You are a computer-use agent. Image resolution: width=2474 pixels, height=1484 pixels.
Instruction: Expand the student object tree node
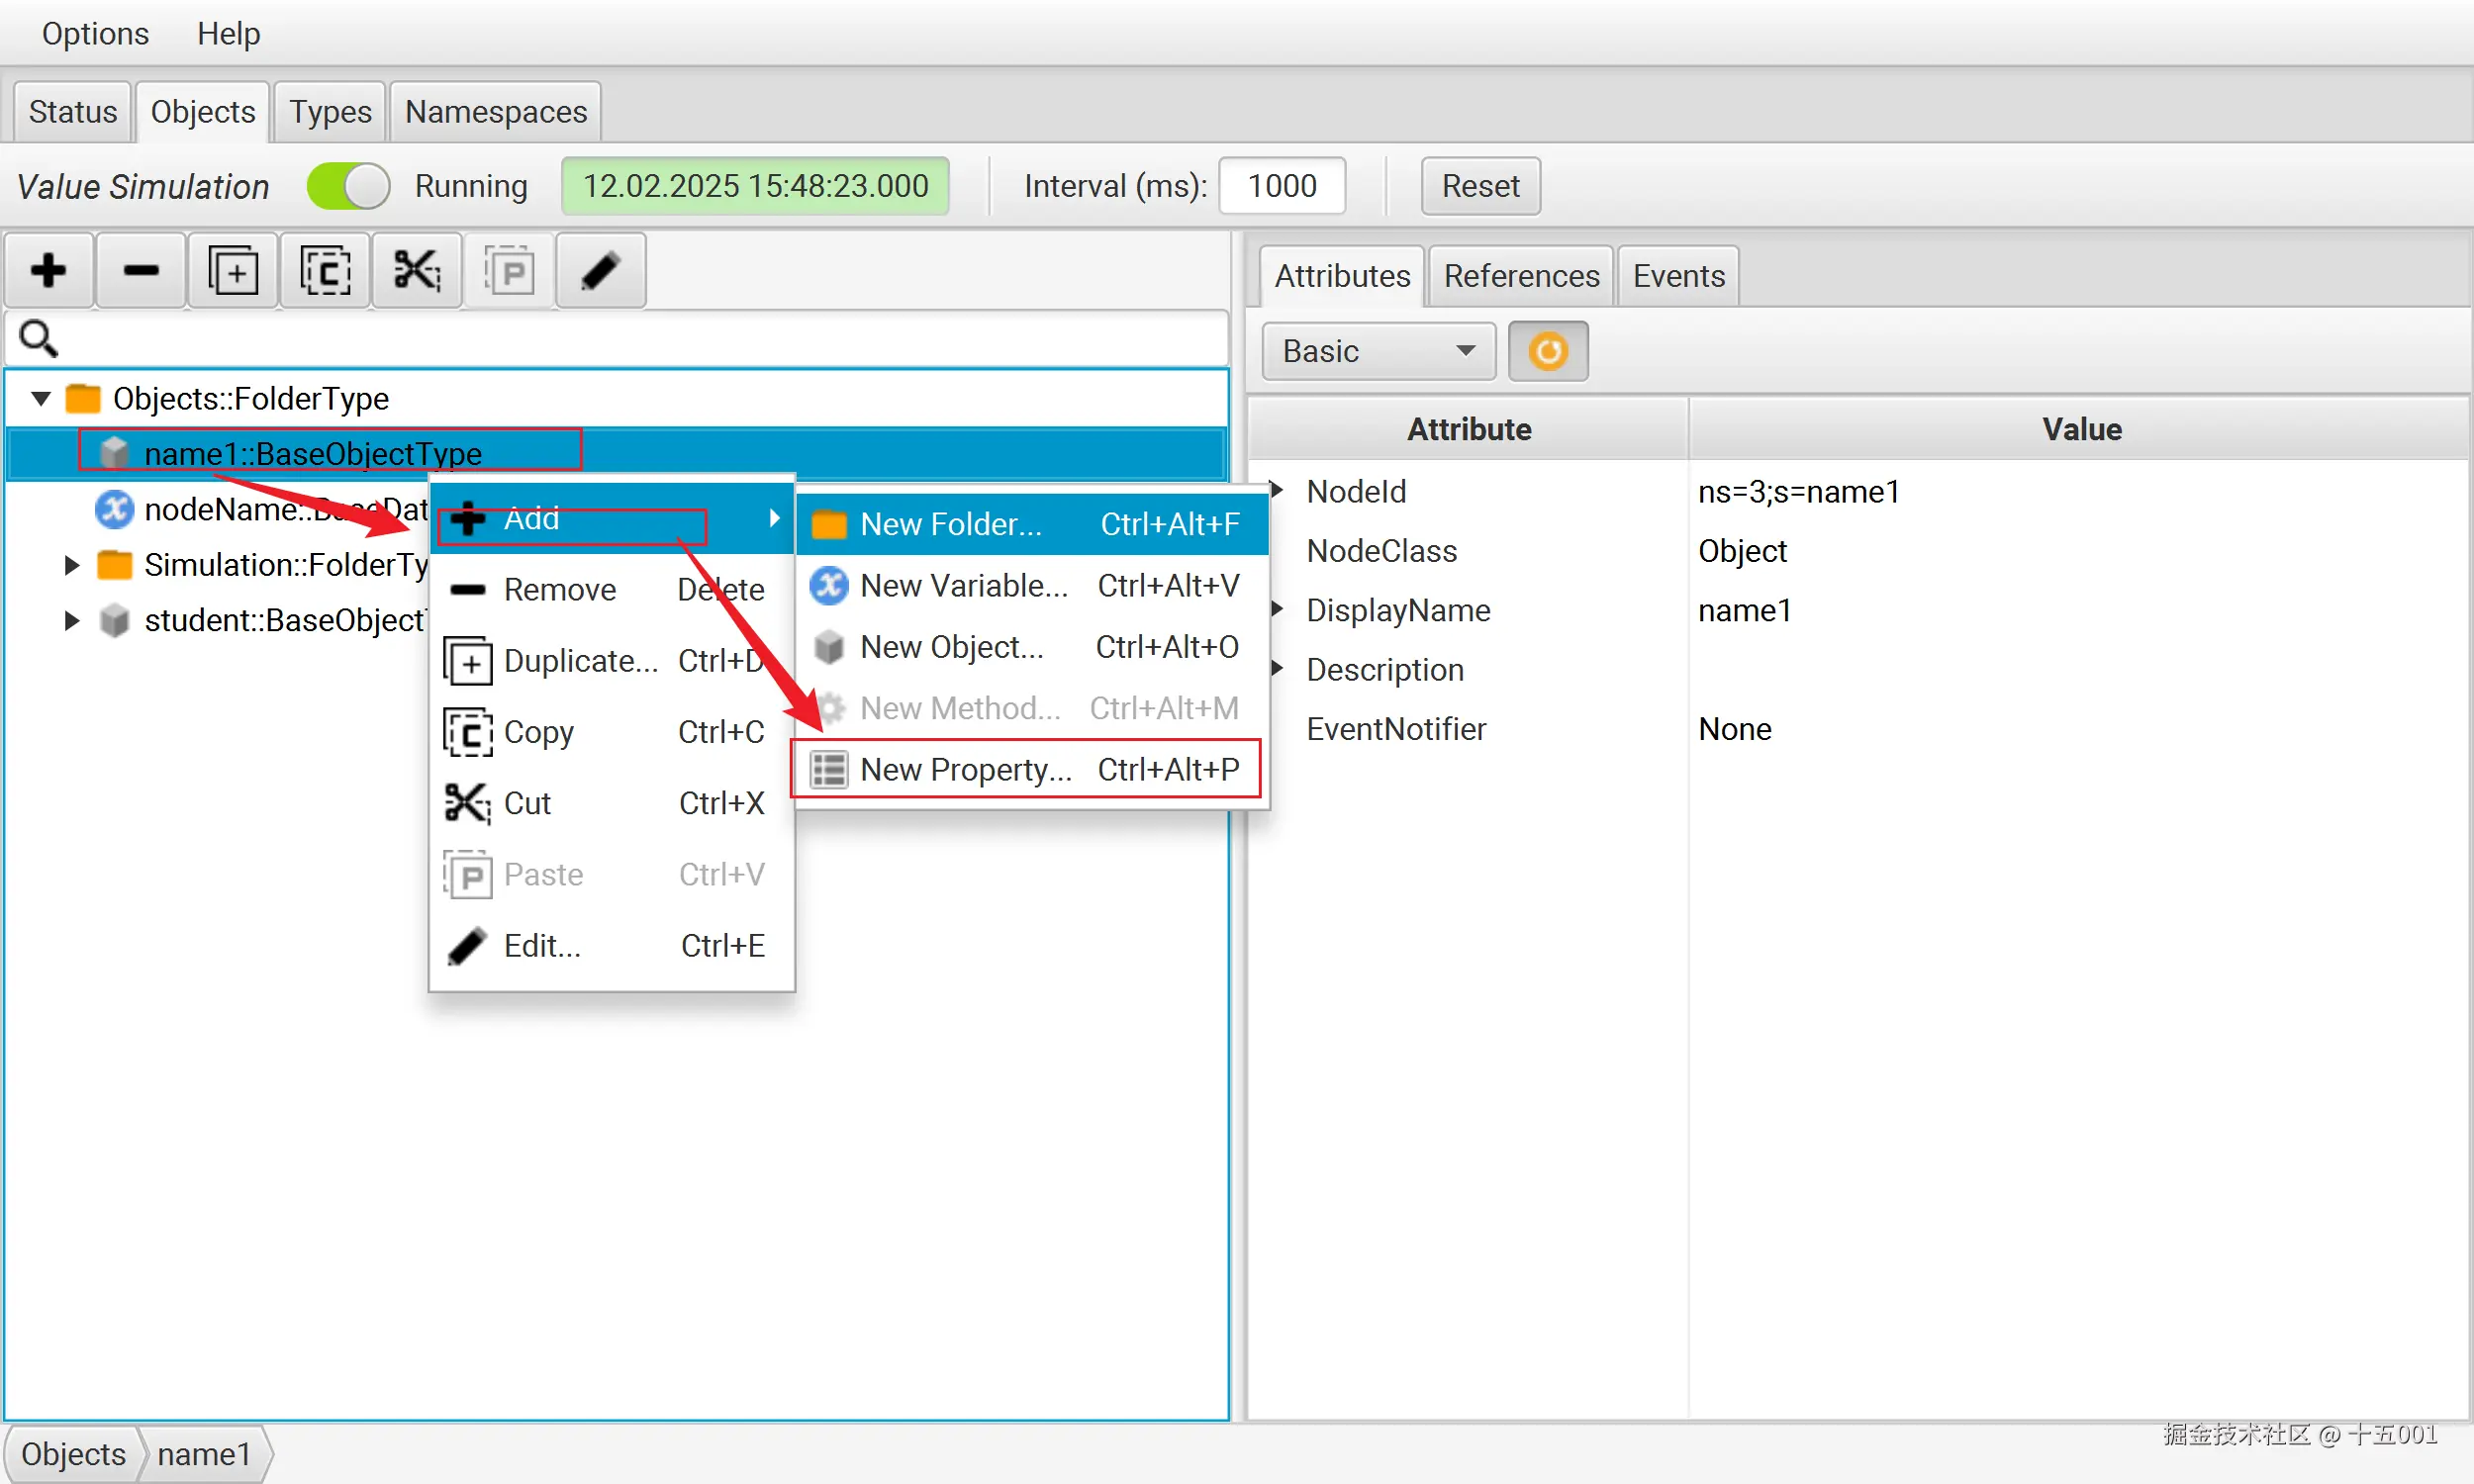coord(71,620)
